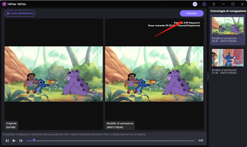The width and height of the screenshot is (247, 147).
Task: Click the HitPaw VikPea app logo
Action: click(x=4, y=4)
